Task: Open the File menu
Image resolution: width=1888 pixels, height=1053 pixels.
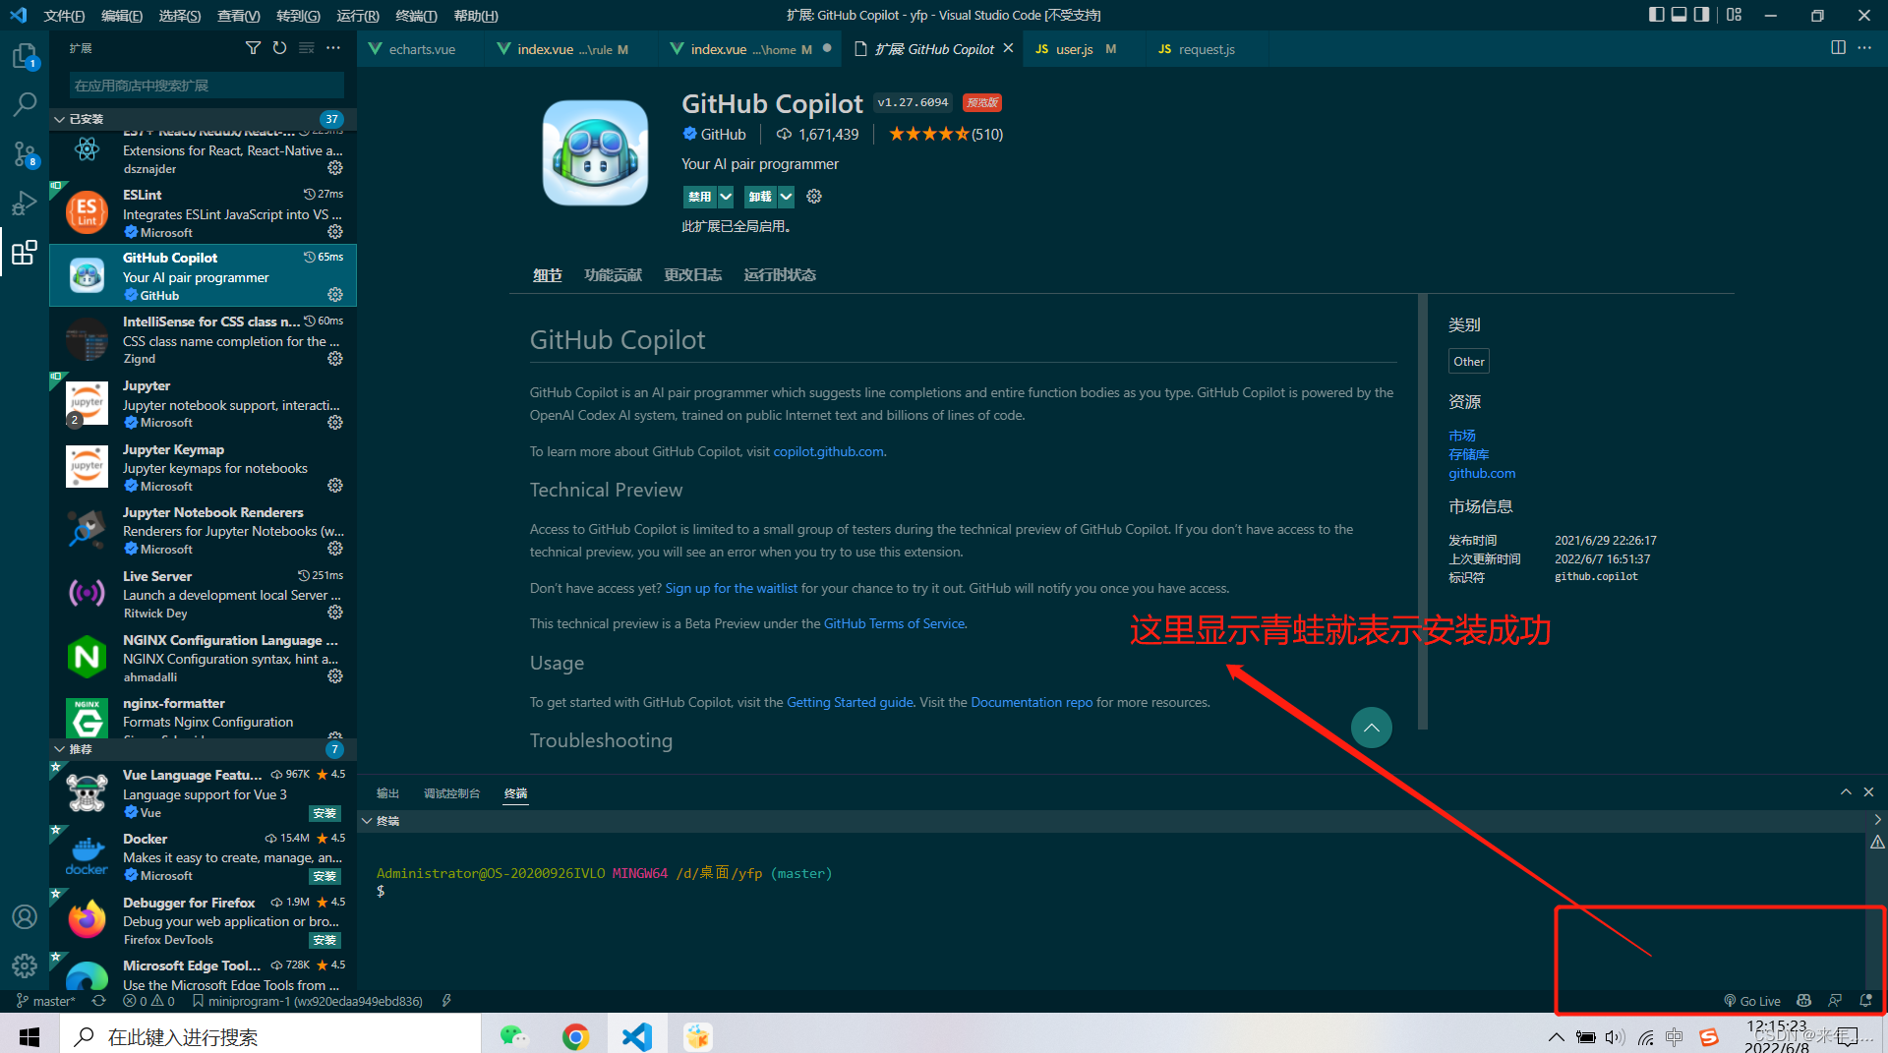Action: [x=64, y=16]
